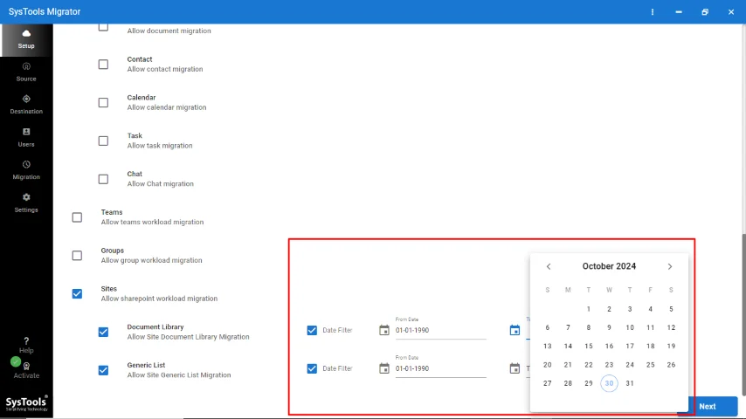
Task: Open Document Library From Date calendar icon
Action: tap(384, 330)
